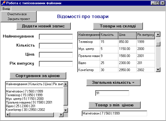Select the quantity cell 25 for Відео
Viewport: 166px width, 121px height.
click(109, 64)
